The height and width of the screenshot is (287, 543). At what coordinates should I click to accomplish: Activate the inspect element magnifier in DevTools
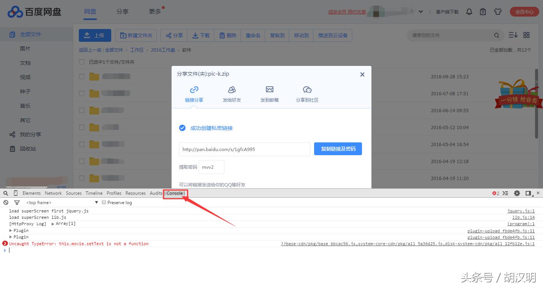click(5, 193)
